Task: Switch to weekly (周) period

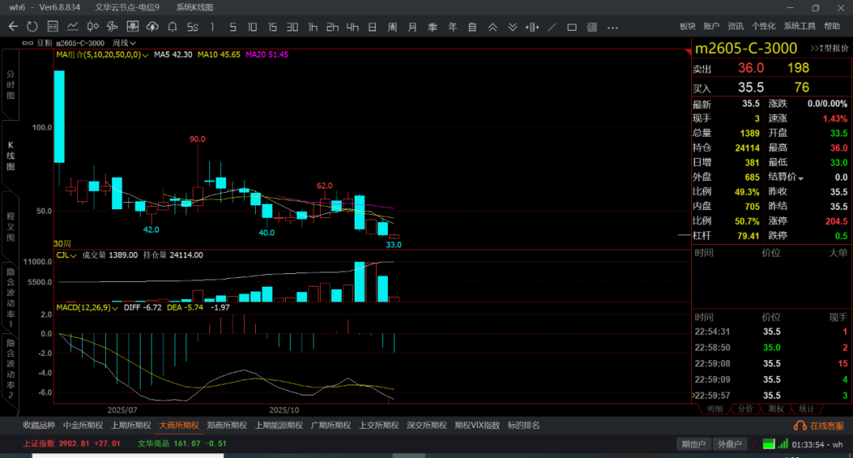Action: (x=393, y=27)
